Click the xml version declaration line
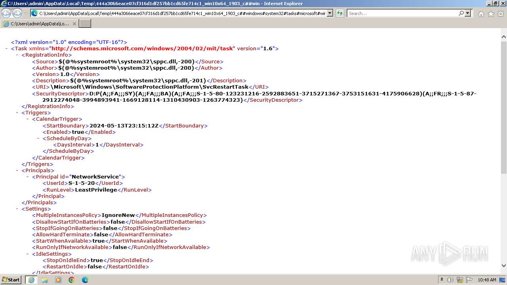The width and height of the screenshot is (507, 285). 69,42
